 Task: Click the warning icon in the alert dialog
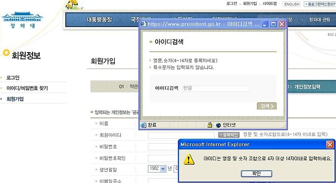click(x=189, y=159)
